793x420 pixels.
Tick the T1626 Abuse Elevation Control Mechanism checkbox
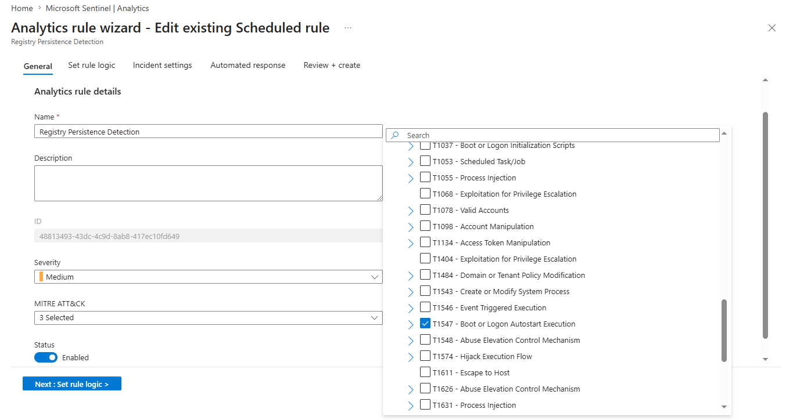pos(425,389)
